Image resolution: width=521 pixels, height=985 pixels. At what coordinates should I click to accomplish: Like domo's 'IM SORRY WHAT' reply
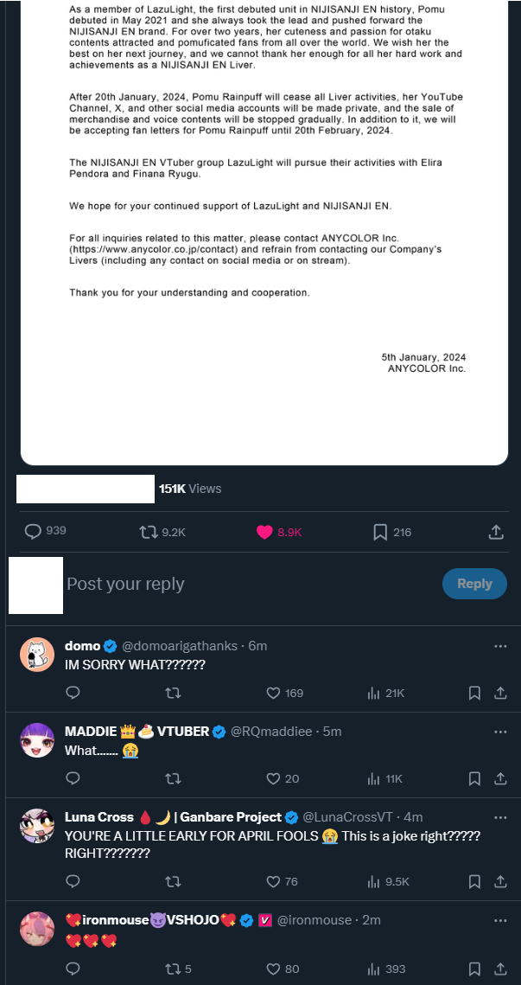pos(274,693)
